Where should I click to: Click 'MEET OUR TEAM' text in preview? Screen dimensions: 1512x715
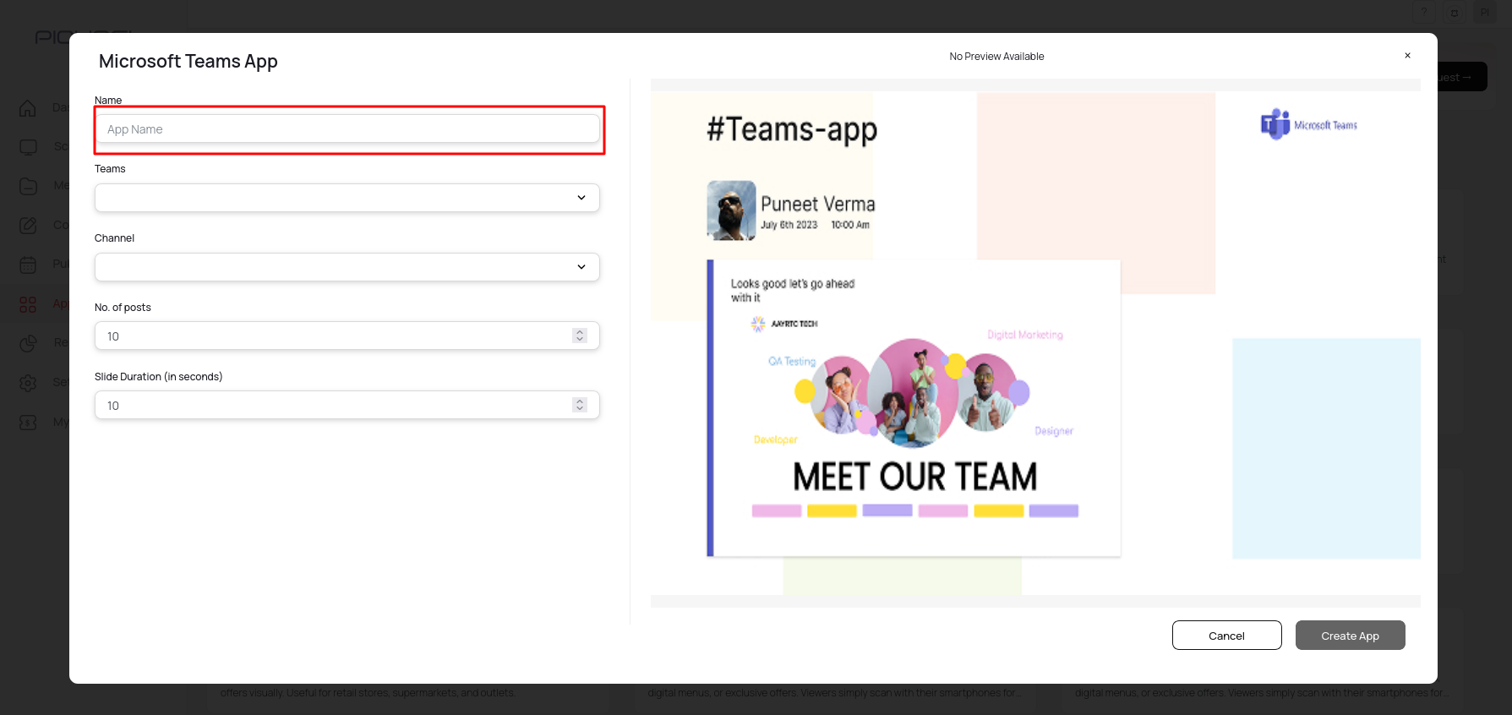coord(914,477)
